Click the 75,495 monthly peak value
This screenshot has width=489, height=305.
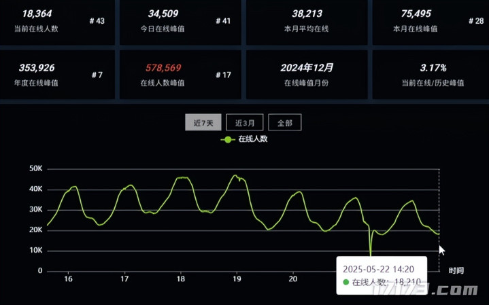coord(416,14)
